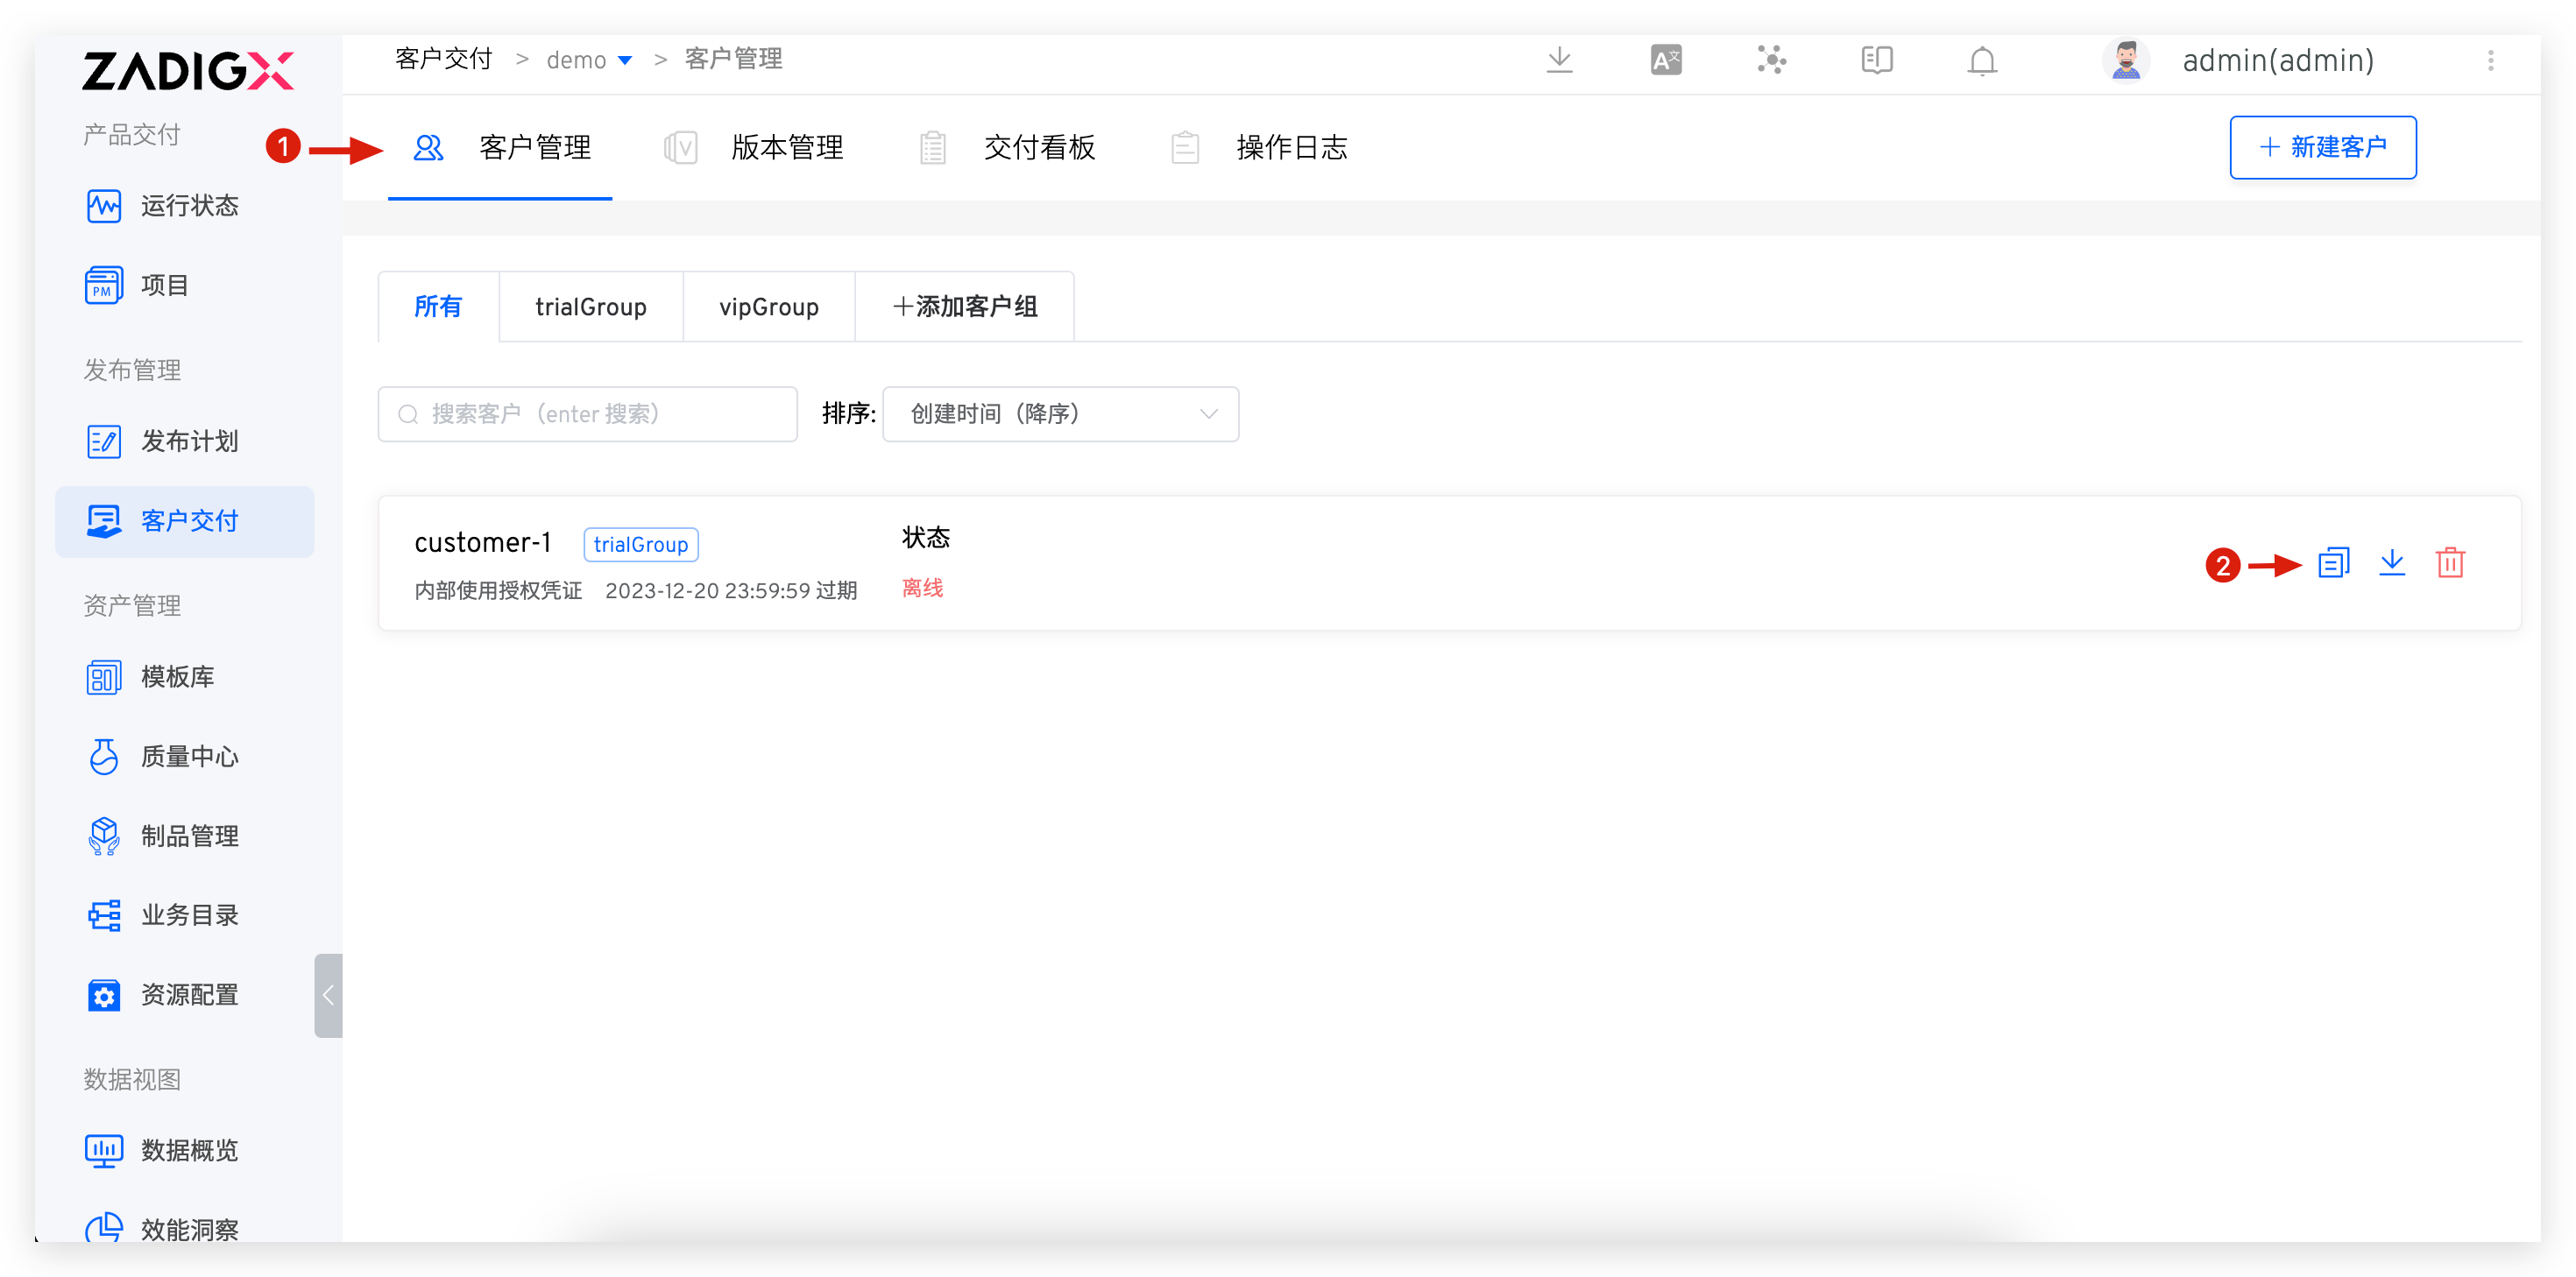Image resolution: width=2576 pixels, height=1277 pixels.
Task: Collapse the left sidebar panel
Action: (328, 995)
